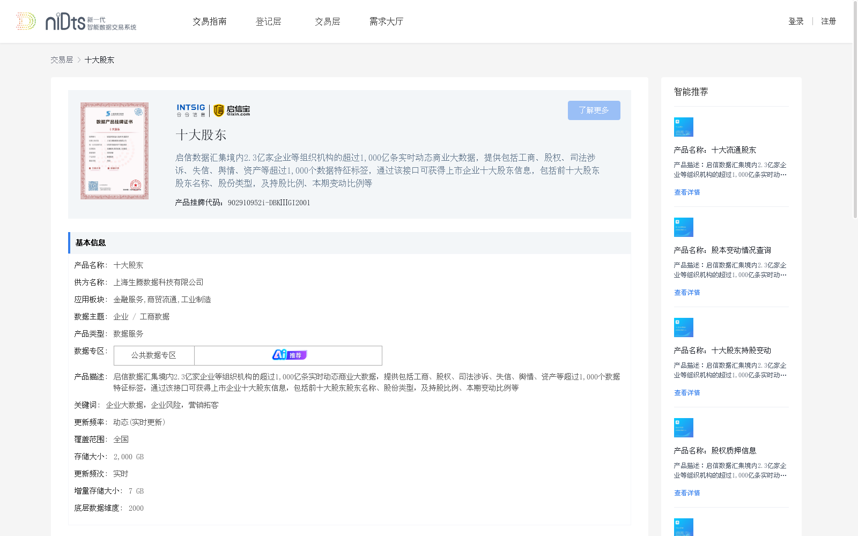
Task: Click 股本变动情况查询 product icon
Action: pos(684,227)
